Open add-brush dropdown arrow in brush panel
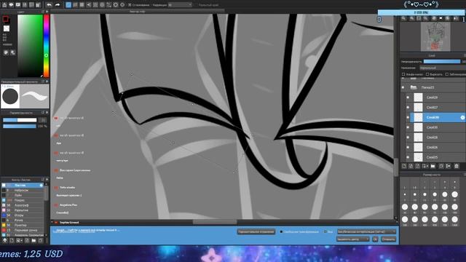The width and height of the screenshot is (466, 262). pyautogui.click(x=20, y=240)
